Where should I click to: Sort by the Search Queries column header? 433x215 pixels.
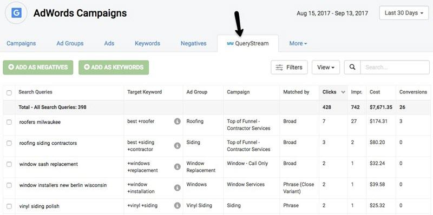pyautogui.click(x=35, y=92)
